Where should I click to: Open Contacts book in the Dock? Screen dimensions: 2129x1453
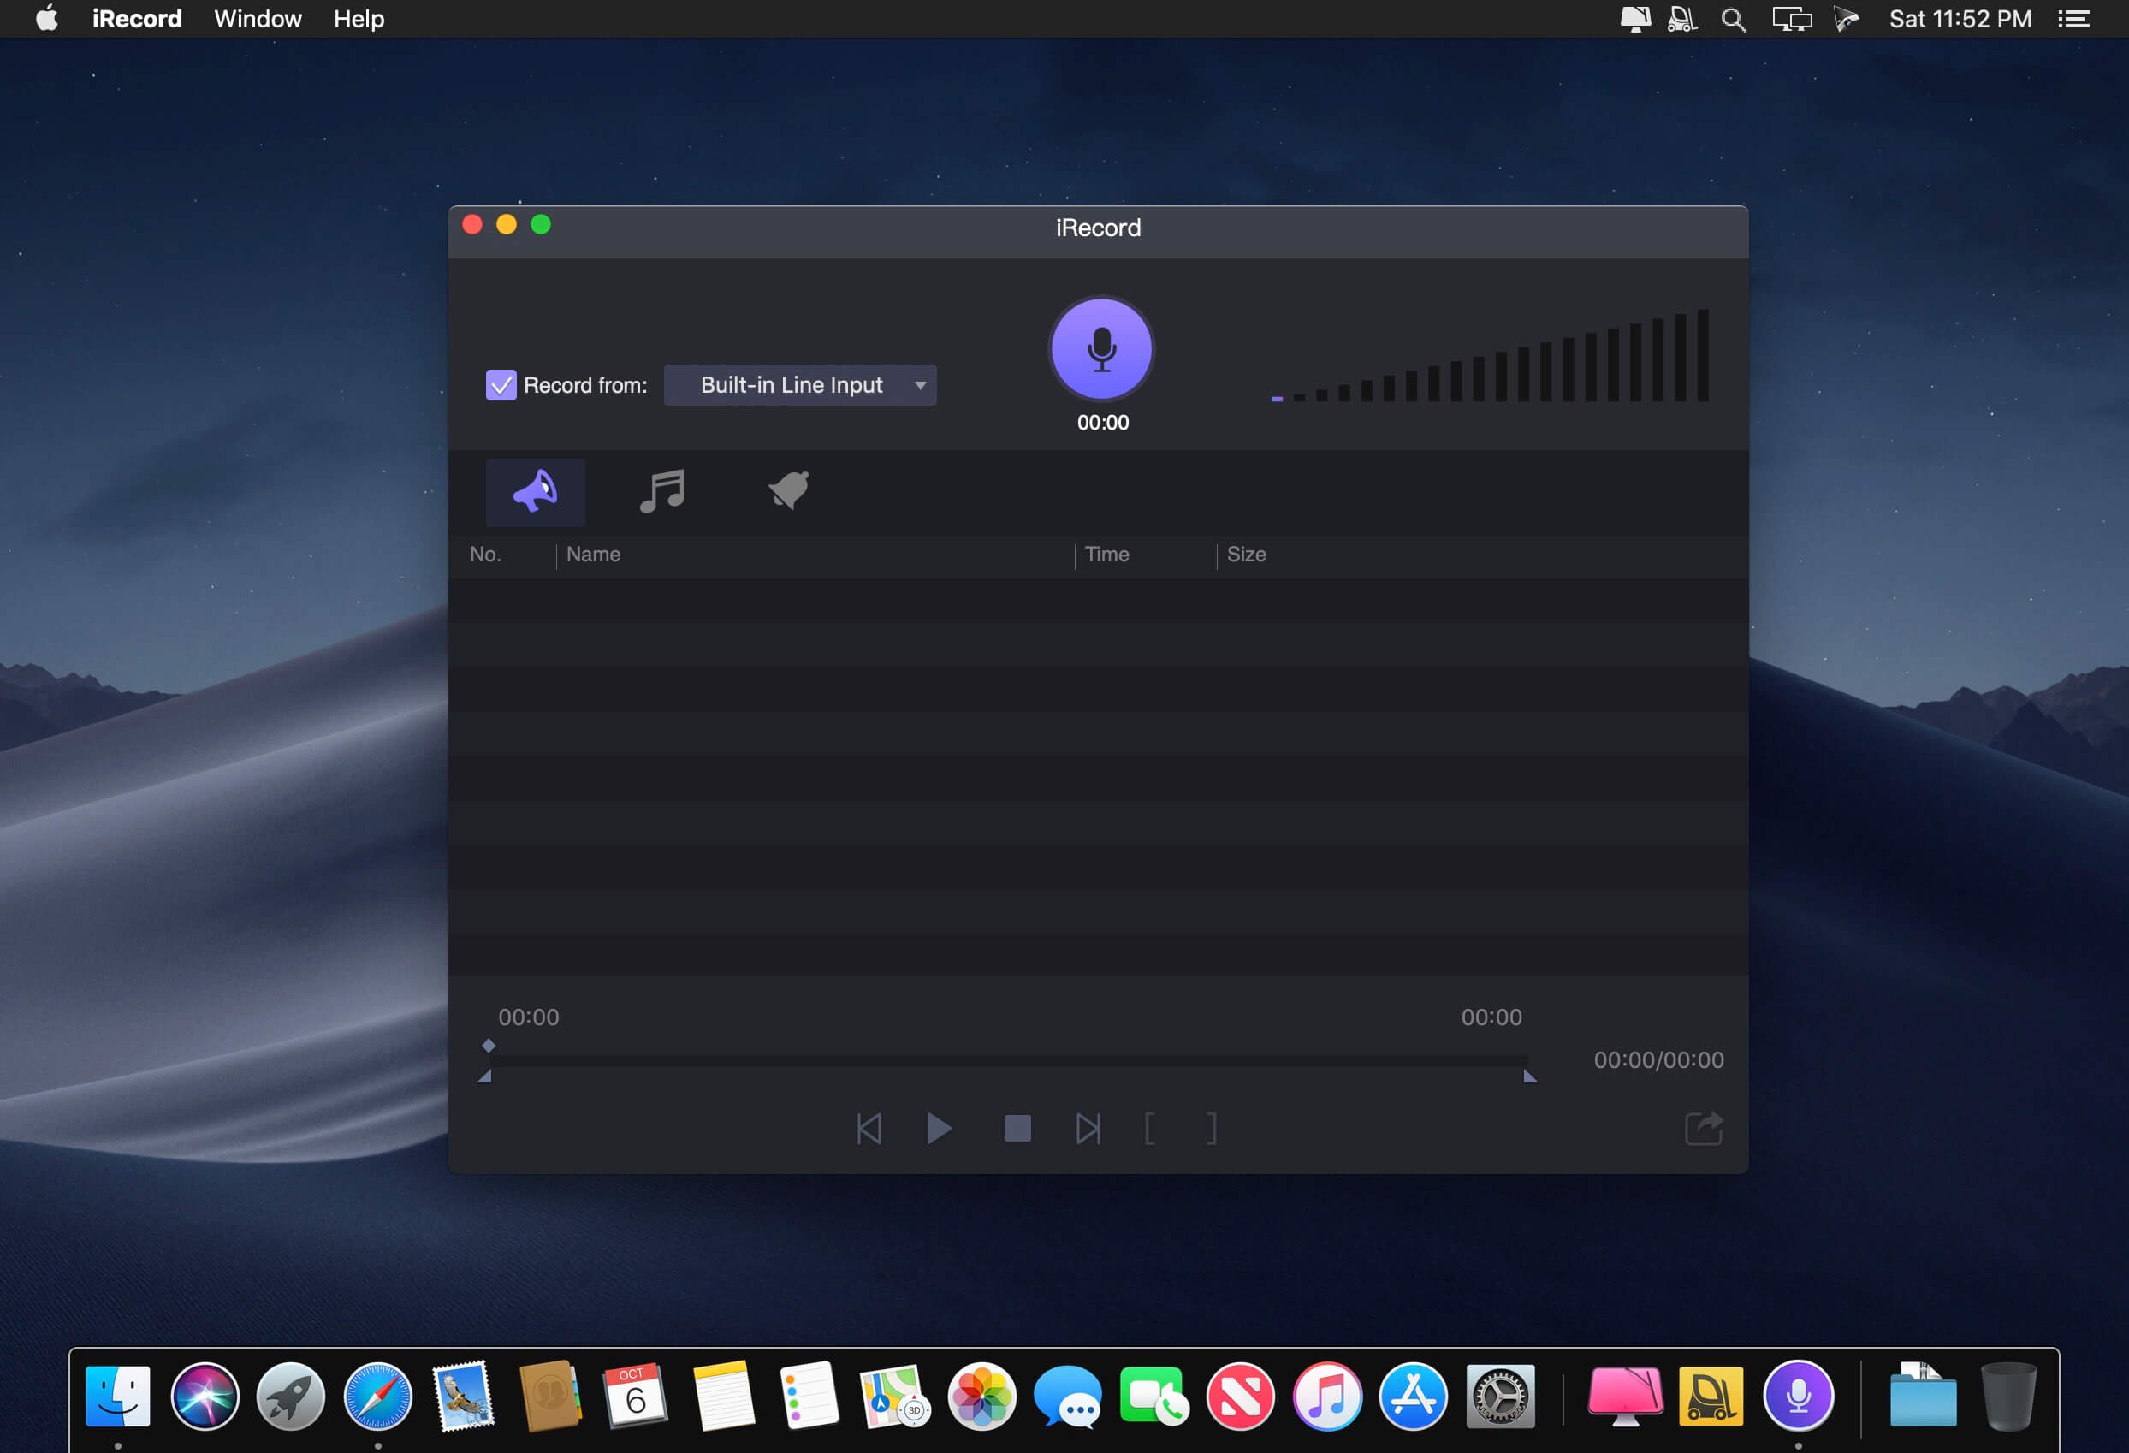click(x=549, y=1397)
